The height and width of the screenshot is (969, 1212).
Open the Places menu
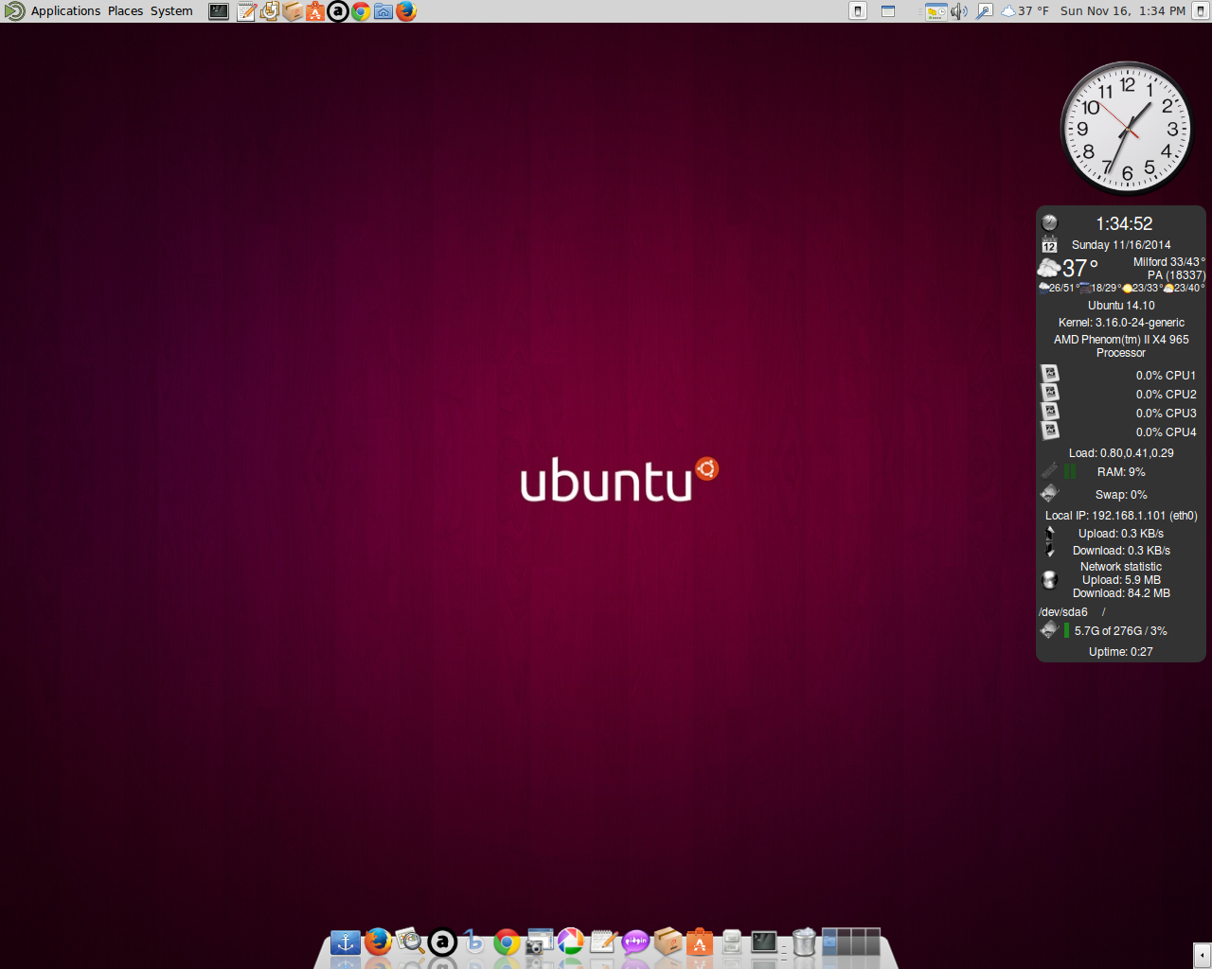coord(125,11)
